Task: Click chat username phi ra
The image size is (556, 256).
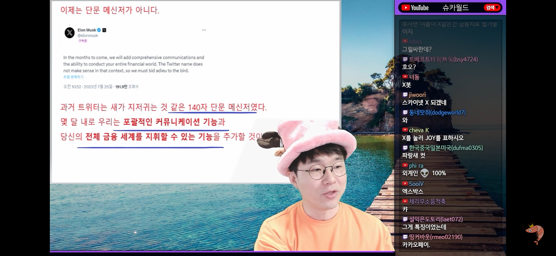Action: click(416, 166)
